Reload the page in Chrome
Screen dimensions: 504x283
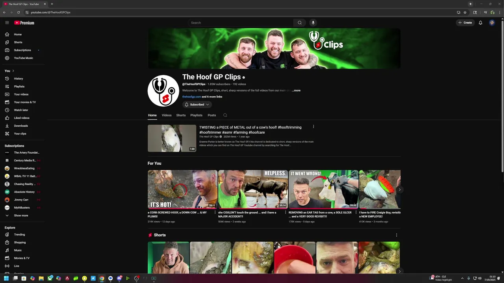pos(19,12)
